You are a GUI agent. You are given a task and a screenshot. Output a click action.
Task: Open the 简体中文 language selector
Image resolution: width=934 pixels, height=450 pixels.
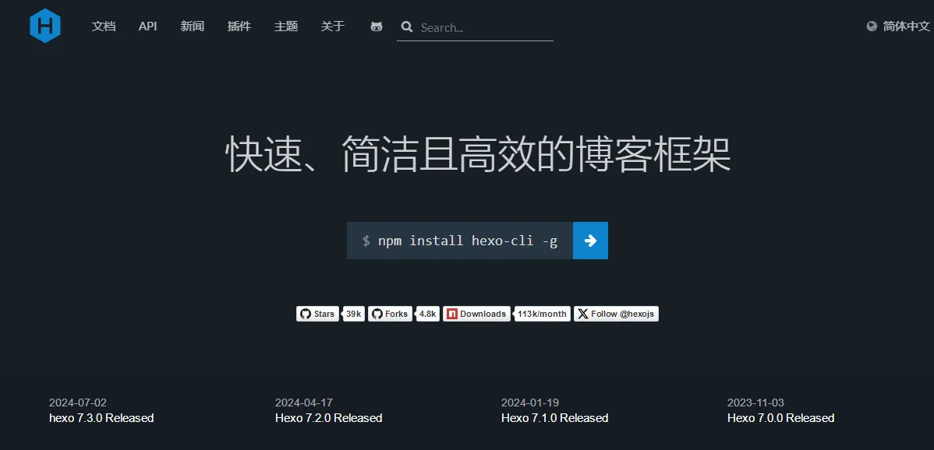[x=906, y=26]
